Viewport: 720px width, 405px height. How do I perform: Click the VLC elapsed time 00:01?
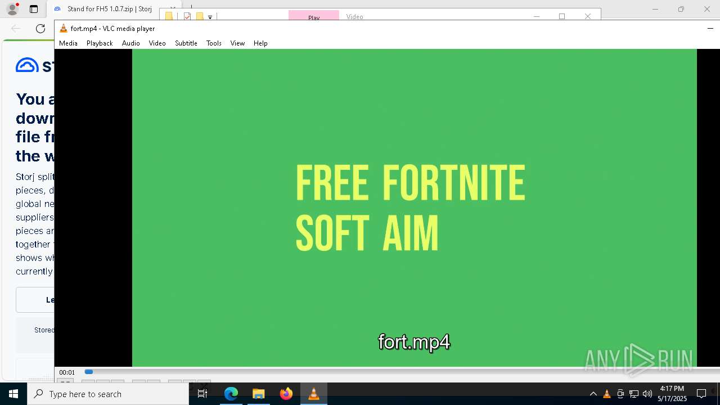[67, 372]
